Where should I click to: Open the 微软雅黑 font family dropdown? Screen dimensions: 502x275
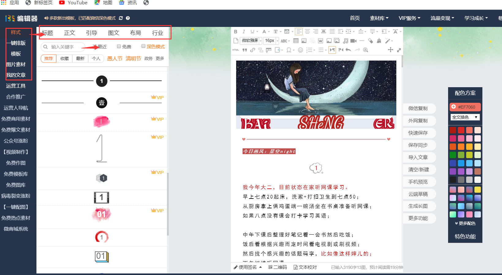click(x=251, y=40)
